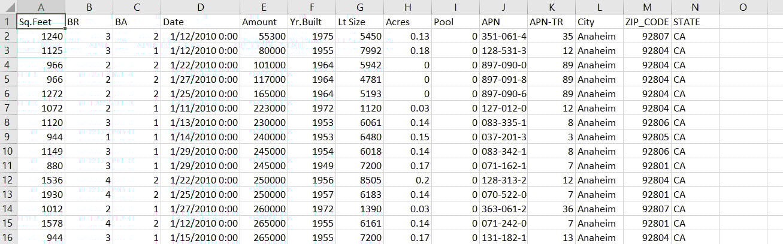Select column E header

pyautogui.click(x=264, y=7)
